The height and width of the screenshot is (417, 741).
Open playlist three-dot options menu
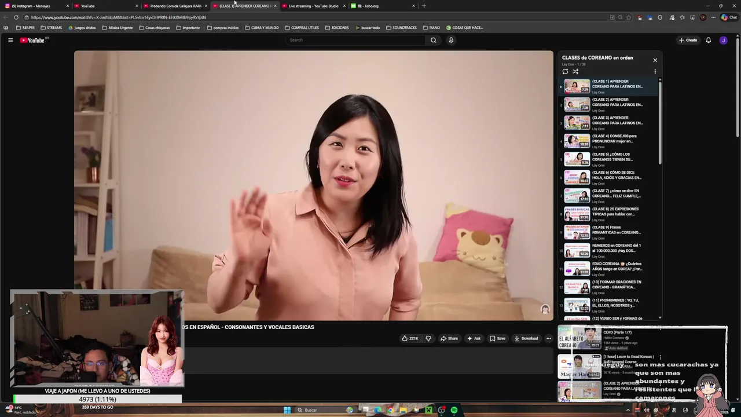(655, 72)
